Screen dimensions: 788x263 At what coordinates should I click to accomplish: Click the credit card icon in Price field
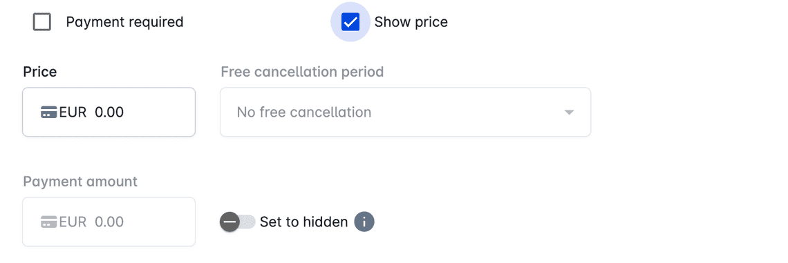(x=49, y=112)
